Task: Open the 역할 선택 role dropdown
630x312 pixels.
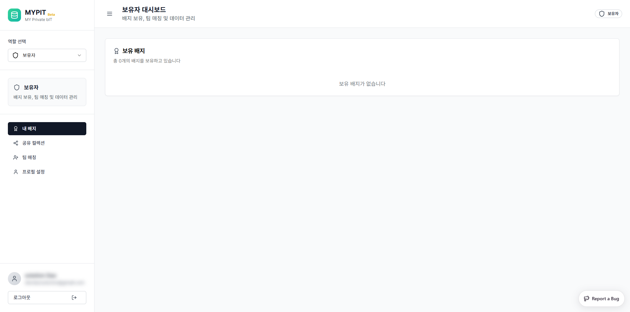Action: (x=47, y=55)
